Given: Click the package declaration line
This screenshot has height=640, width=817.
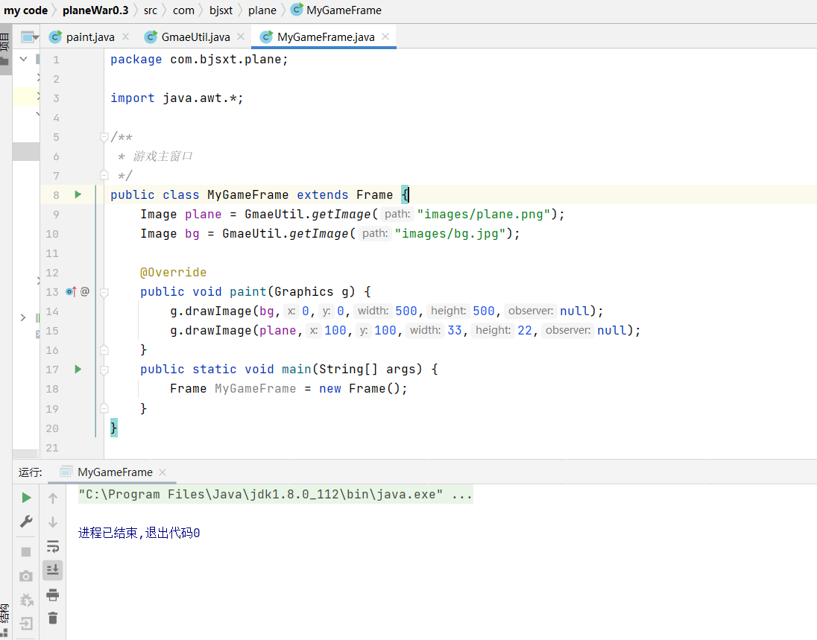Looking at the screenshot, I should pyautogui.click(x=199, y=60).
